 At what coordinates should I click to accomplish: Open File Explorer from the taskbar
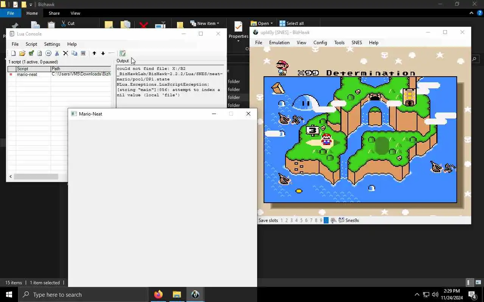point(177,294)
